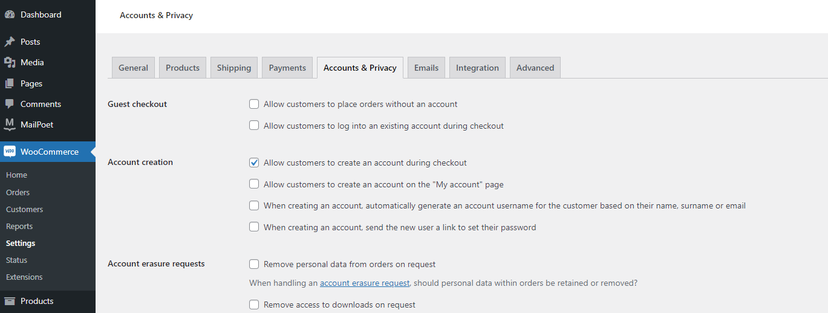Check send new user password link option
Screen dimensions: 828x313
point(254,227)
